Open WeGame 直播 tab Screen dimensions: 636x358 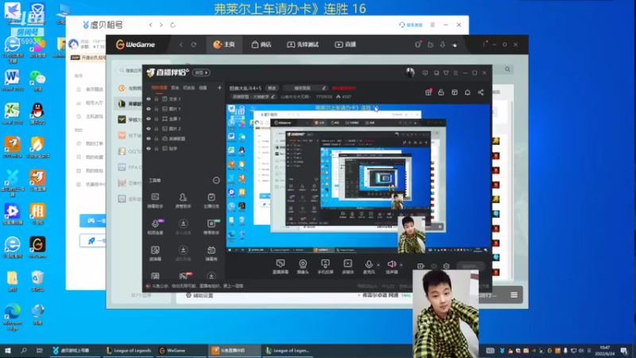345,45
